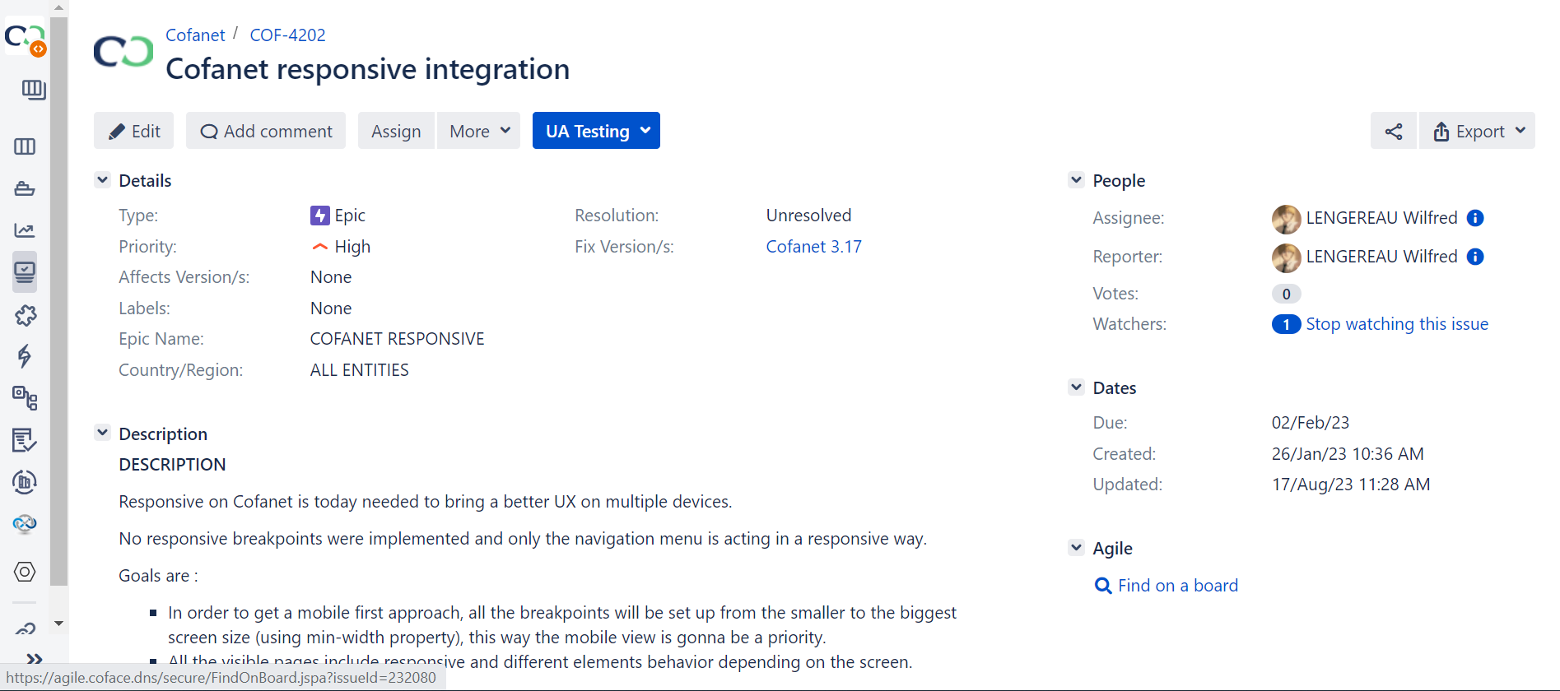Click the votes count badge showing 0

pyautogui.click(x=1286, y=294)
